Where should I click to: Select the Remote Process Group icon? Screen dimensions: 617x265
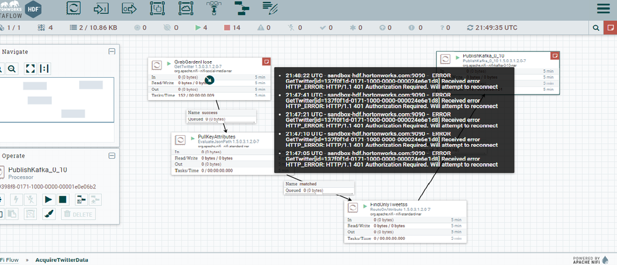point(185,8)
